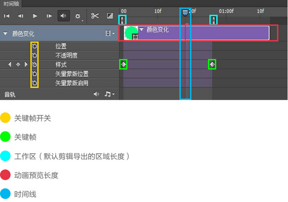Select the purple 颜色变化 clip
Screen dimensions: 288x202
197,33
